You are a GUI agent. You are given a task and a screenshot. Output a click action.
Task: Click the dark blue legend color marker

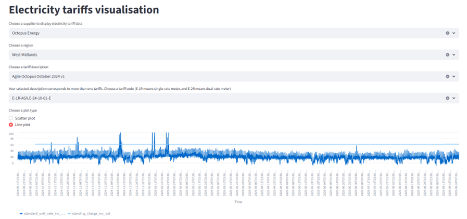pyautogui.click(x=21, y=213)
